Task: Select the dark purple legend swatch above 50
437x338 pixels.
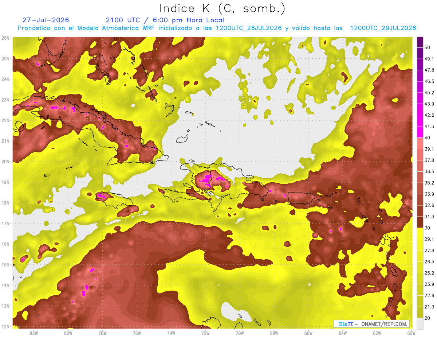Action: (420, 41)
